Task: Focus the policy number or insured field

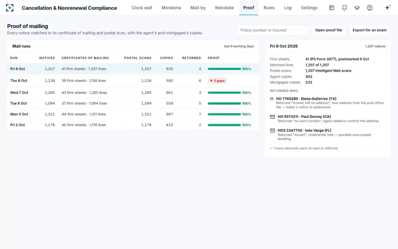Action: coord(273,30)
